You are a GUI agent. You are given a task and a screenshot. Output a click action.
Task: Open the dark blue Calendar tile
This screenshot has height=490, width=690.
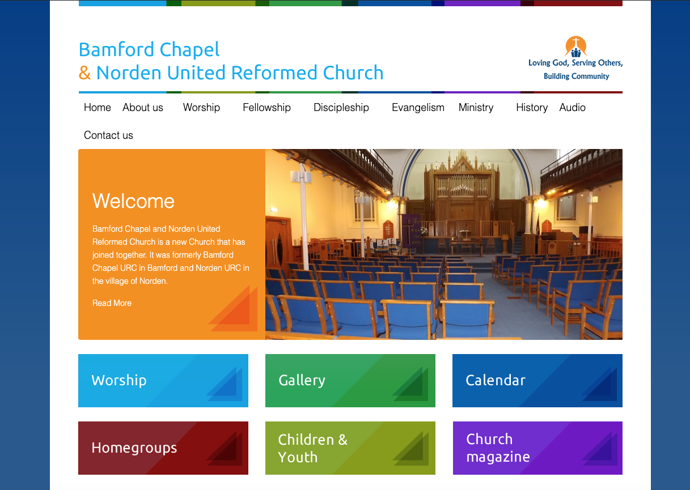537,381
